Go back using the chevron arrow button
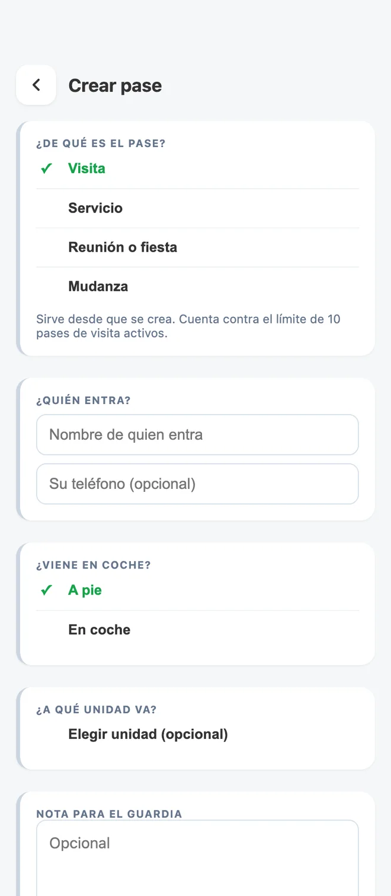Screen dimensions: 391x896 click(x=36, y=85)
